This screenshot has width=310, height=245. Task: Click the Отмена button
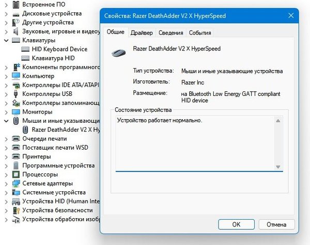(x=276, y=224)
